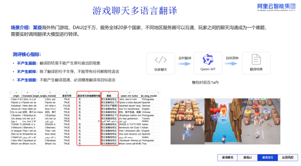Click the 玩家聊天 card label
The height and width of the screenshot is (166, 301).
click(161, 70)
